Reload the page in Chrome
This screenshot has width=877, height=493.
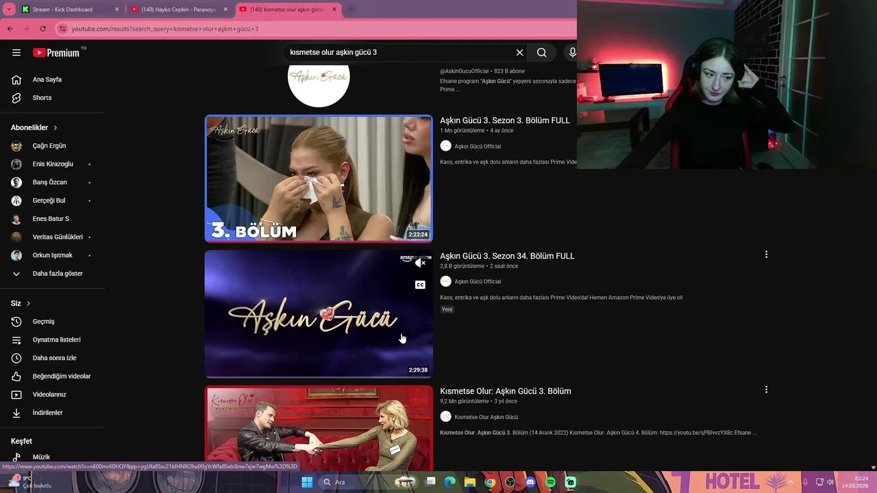[42, 29]
